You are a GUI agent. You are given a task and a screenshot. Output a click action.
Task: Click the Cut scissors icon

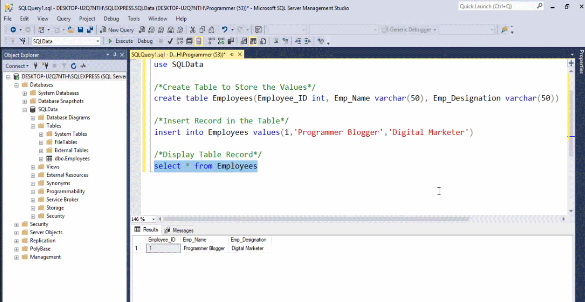[x=192, y=30]
